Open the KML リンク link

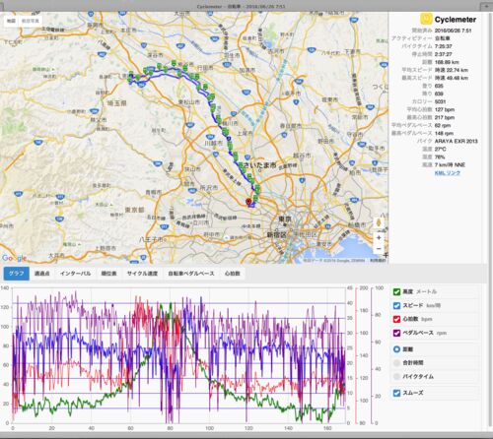[x=447, y=173]
